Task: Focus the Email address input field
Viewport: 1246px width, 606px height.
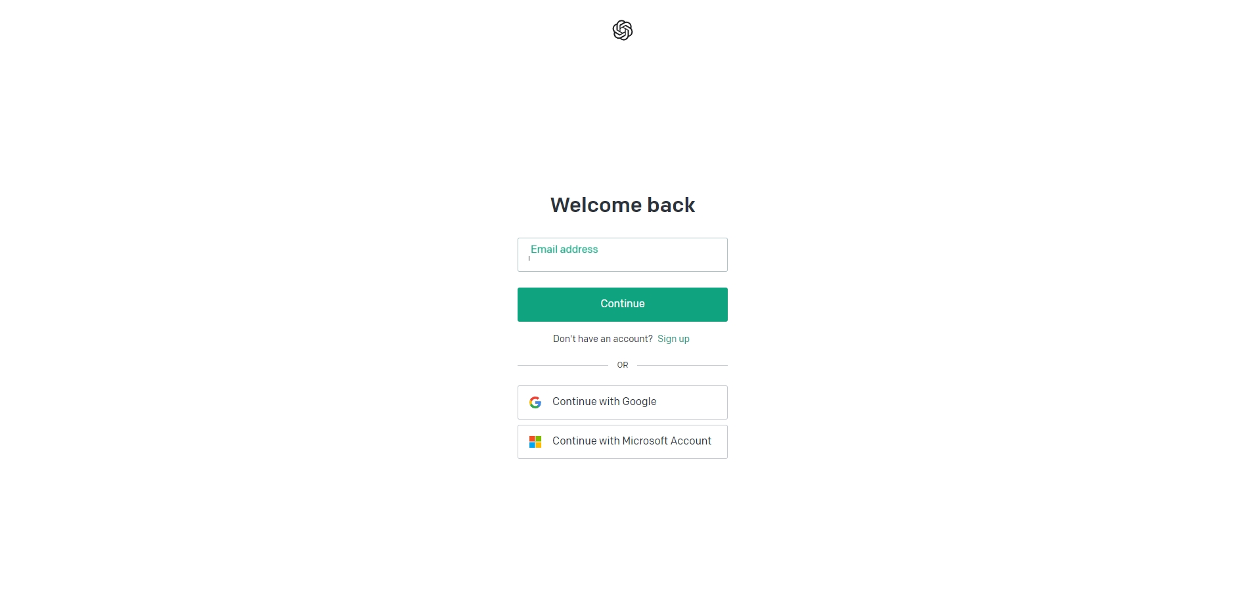Action: [622, 255]
